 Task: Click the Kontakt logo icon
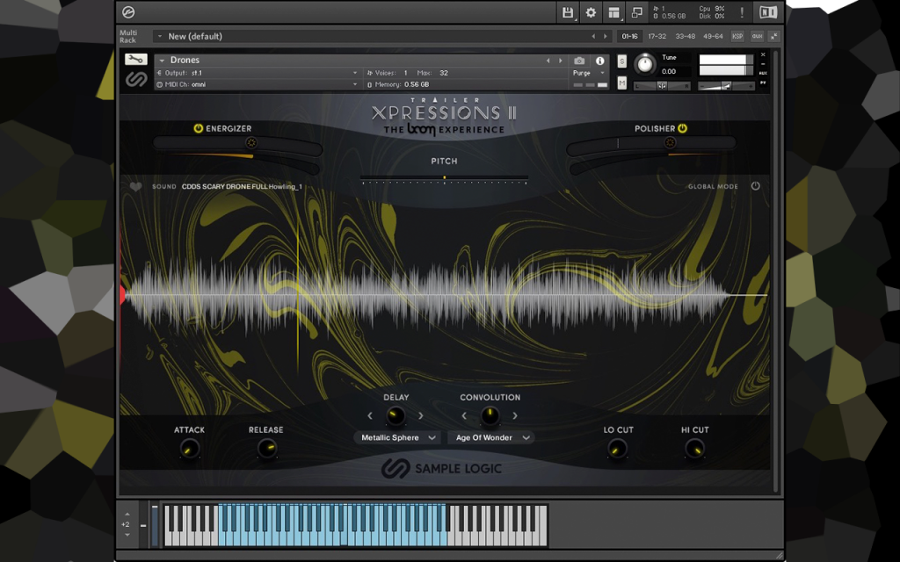coord(128,12)
